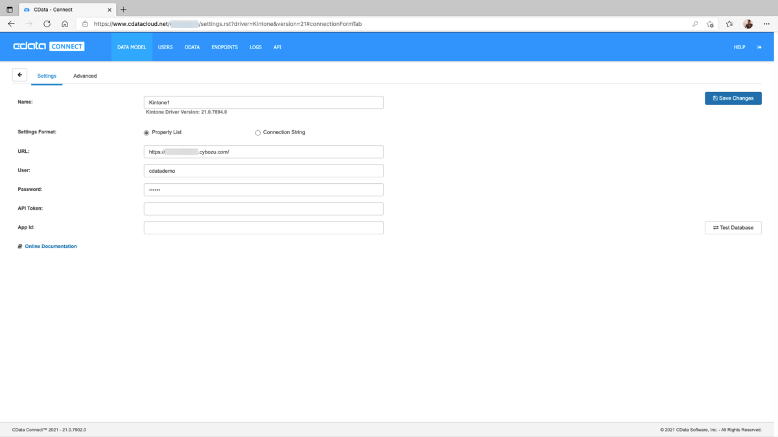Click the password key icon in address bar

click(695, 24)
